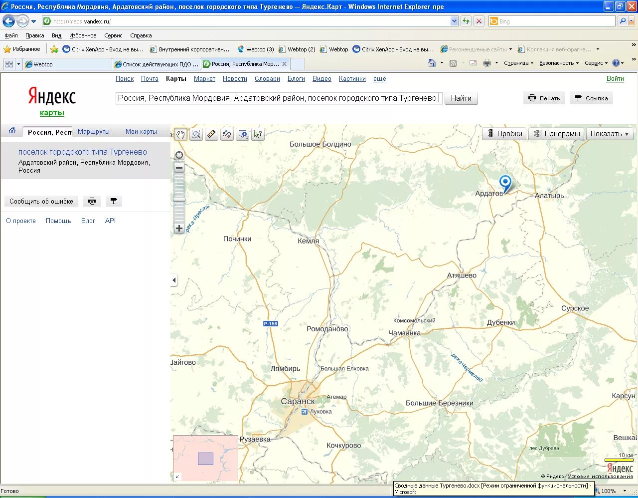
Task: Open the route drawing tool
Action: tap(227, 134)
